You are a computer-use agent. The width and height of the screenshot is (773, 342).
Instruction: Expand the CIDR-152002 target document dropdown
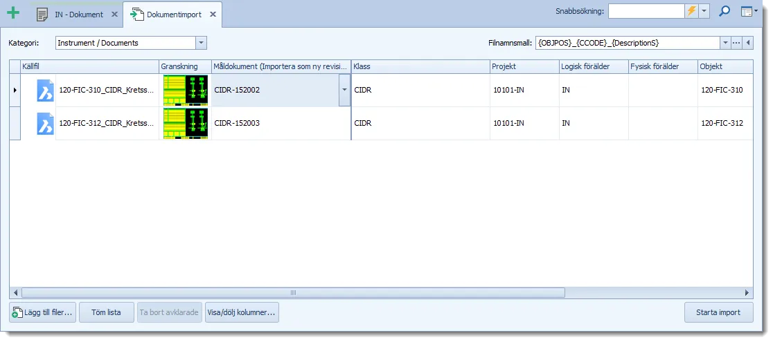[x=344, y=90]
